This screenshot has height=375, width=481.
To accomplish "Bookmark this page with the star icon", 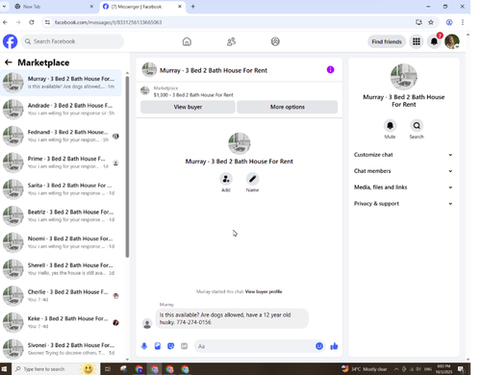I will pyautogui.click(x=431, y=22).
